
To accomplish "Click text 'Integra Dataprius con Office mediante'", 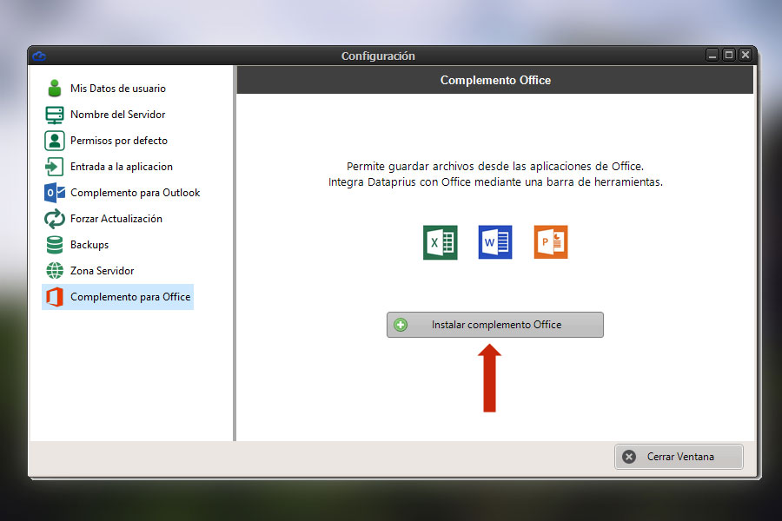I will click(424, 182).
